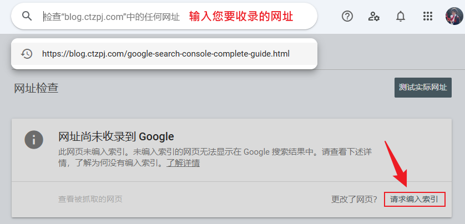This screenshot has width=465, height=224.
Task: Open the Help question mark icon
Action: [347, 16]
